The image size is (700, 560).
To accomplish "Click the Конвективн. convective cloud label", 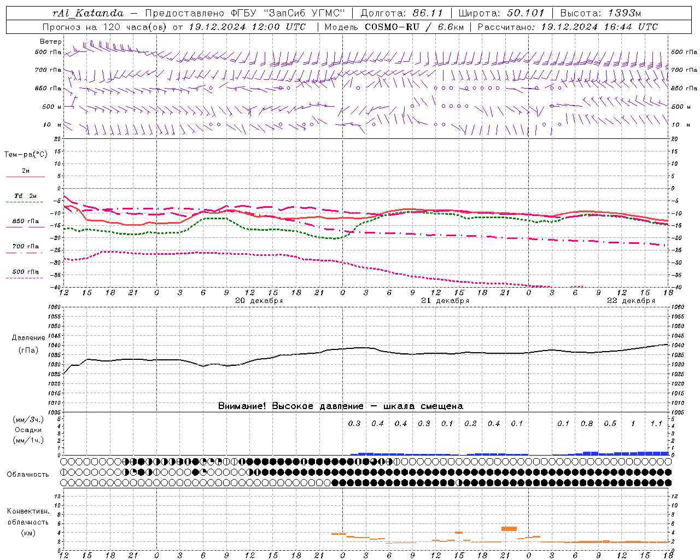I will [28, 511].
